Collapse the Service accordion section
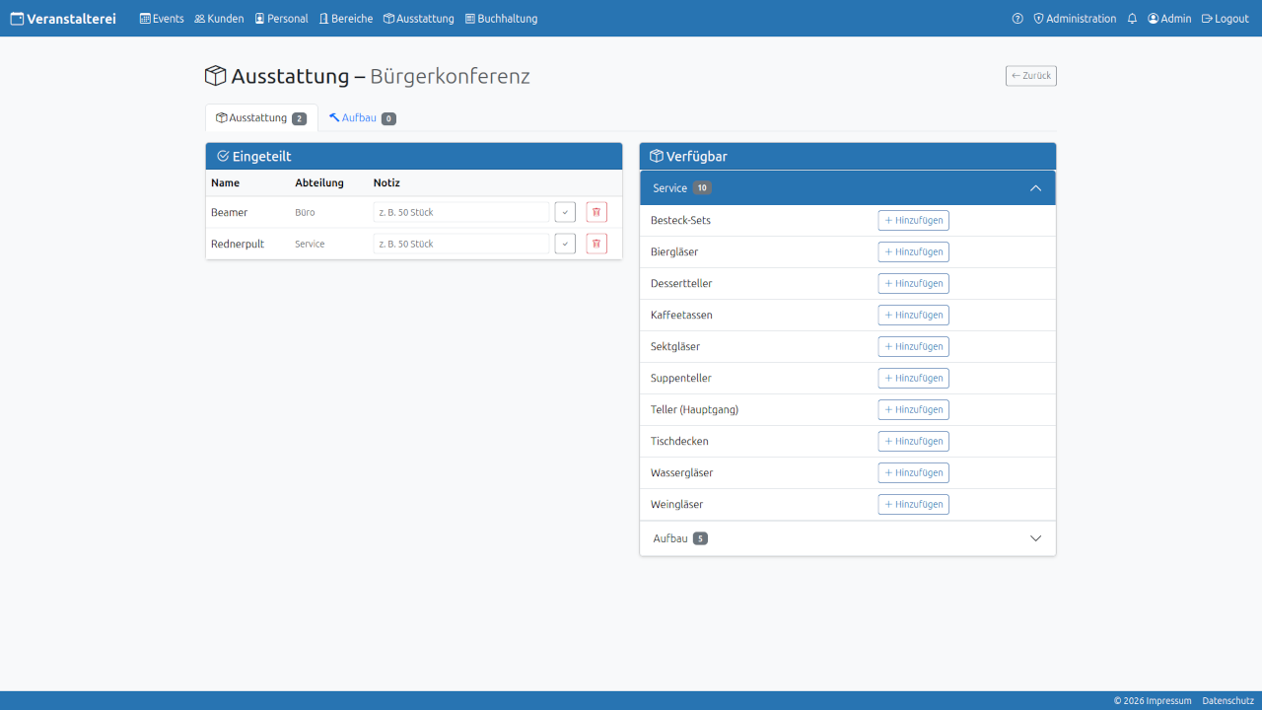Viewport: 1262px width, 710px height. click(848, 188)
